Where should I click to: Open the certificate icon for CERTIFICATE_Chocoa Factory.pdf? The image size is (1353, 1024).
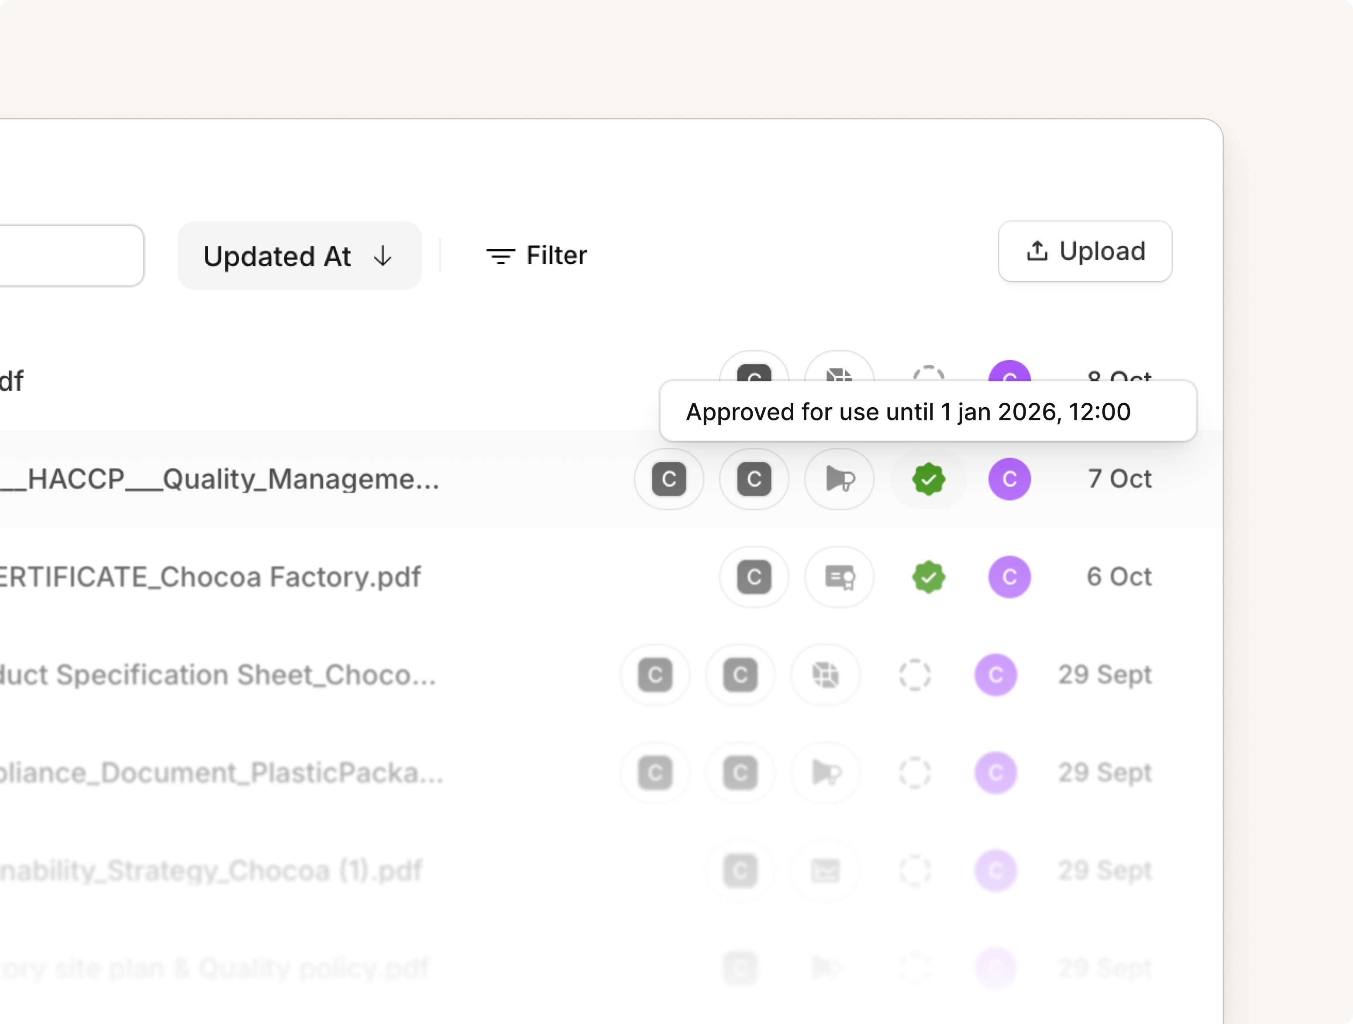pyautogui.click(x=839, y=577)
